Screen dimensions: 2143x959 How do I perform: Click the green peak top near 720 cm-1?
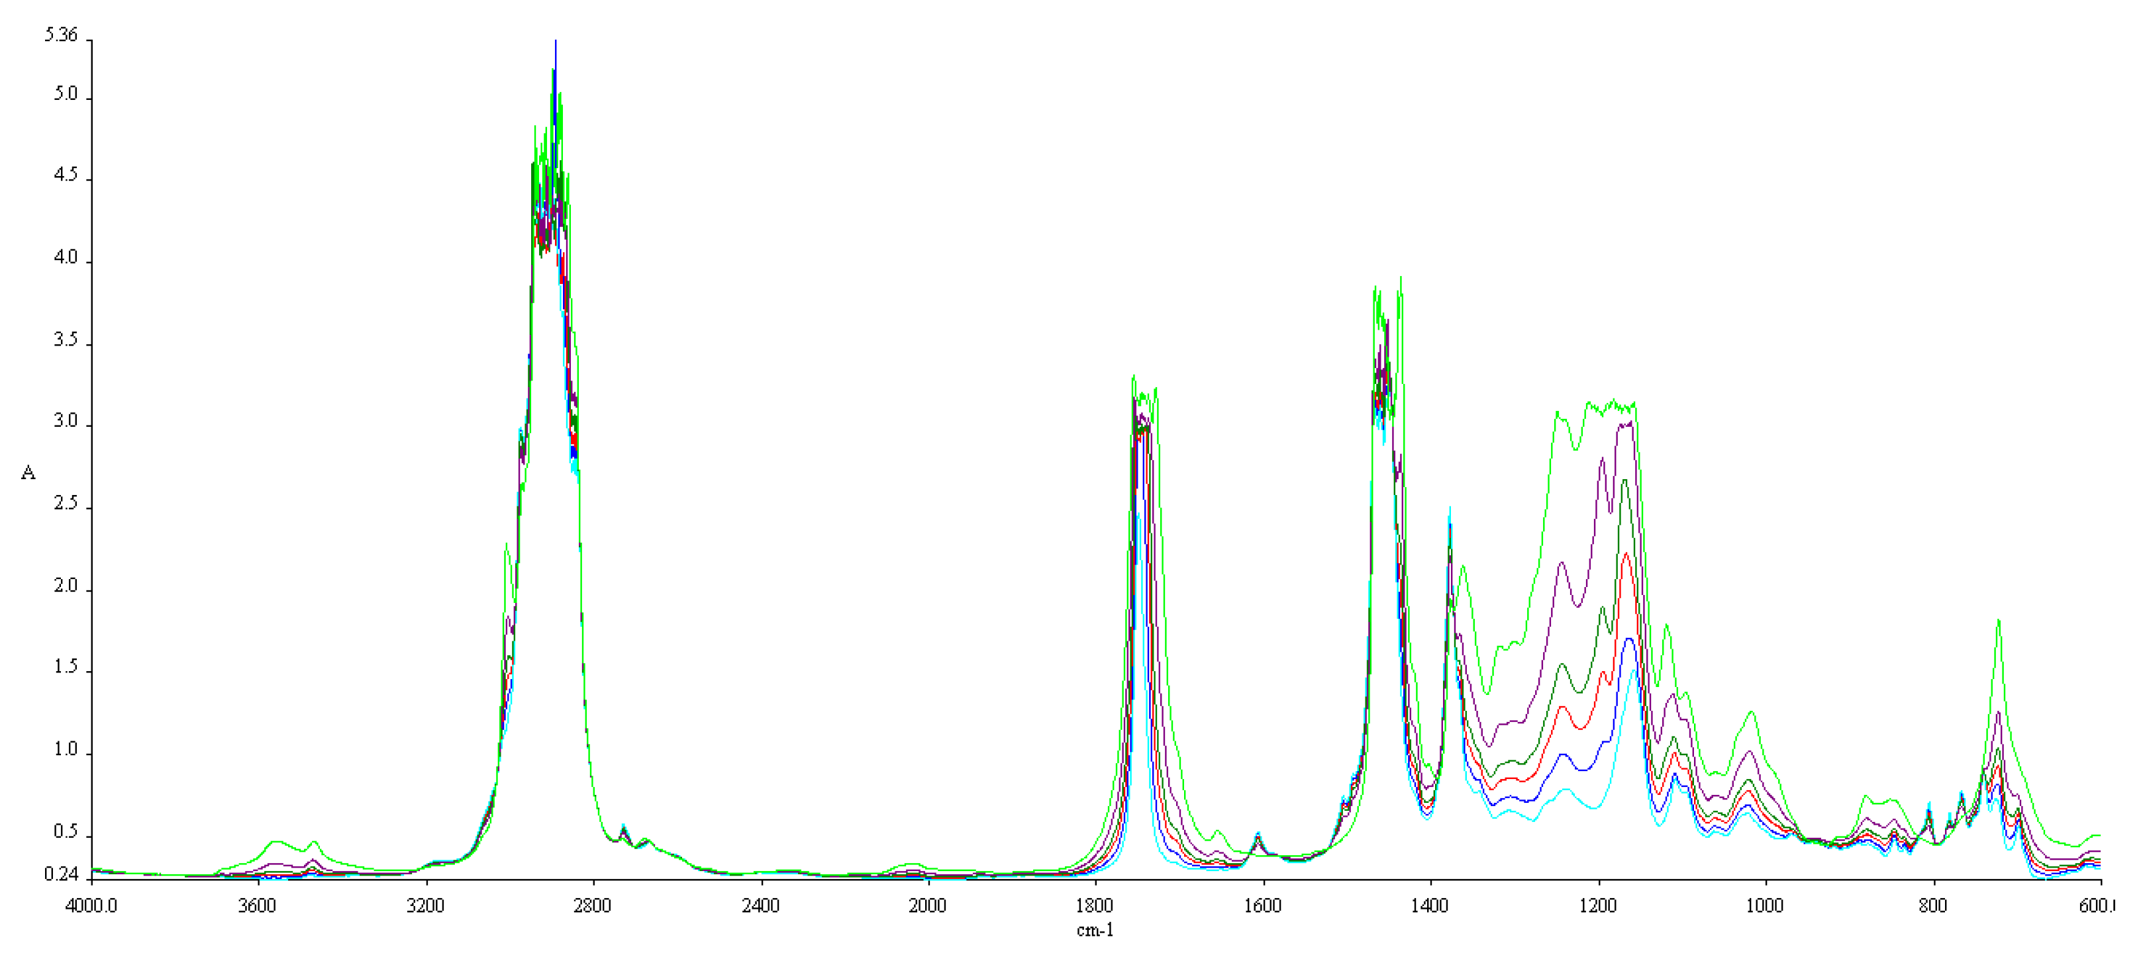click(x=1998, y=621)
